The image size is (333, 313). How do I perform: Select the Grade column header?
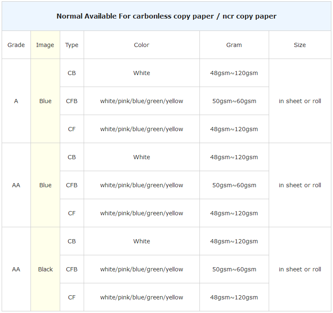point(16,45)
